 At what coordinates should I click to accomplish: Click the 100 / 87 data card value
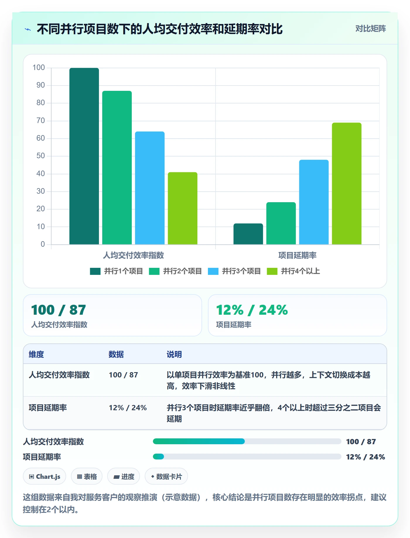(x=59, y=310)
